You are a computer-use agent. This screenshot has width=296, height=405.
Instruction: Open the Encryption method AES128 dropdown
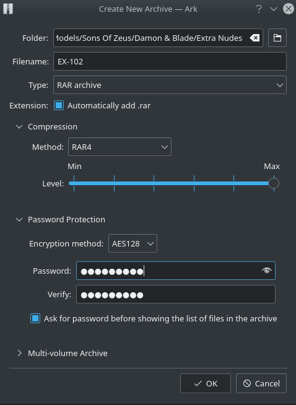coord(133,243)
